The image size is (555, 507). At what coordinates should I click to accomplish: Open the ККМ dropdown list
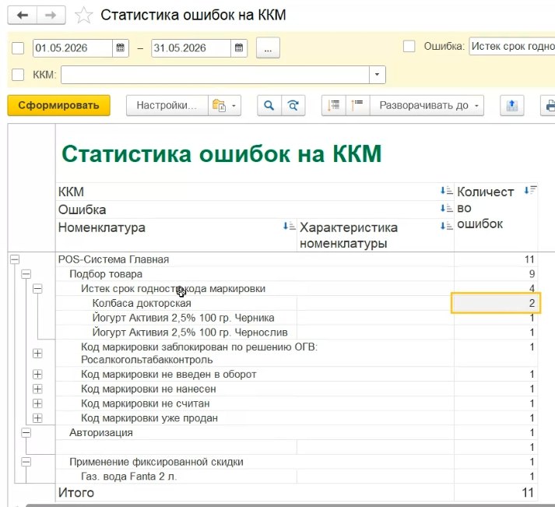tap(377, 75)
